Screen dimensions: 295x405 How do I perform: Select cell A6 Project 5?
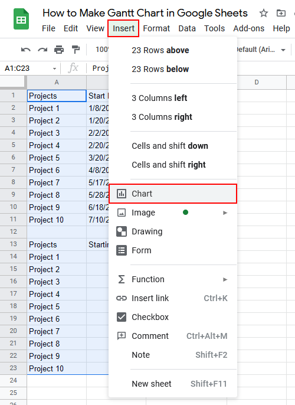[57, 158]
